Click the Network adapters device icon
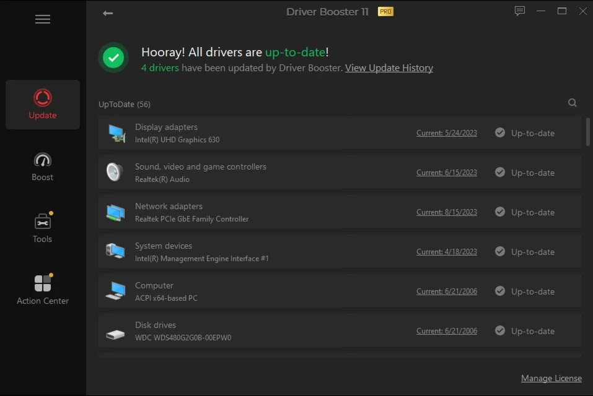Image resolution: width=593 pixels, height=396 pixels. pyautogui.click(x=115, y=212)
